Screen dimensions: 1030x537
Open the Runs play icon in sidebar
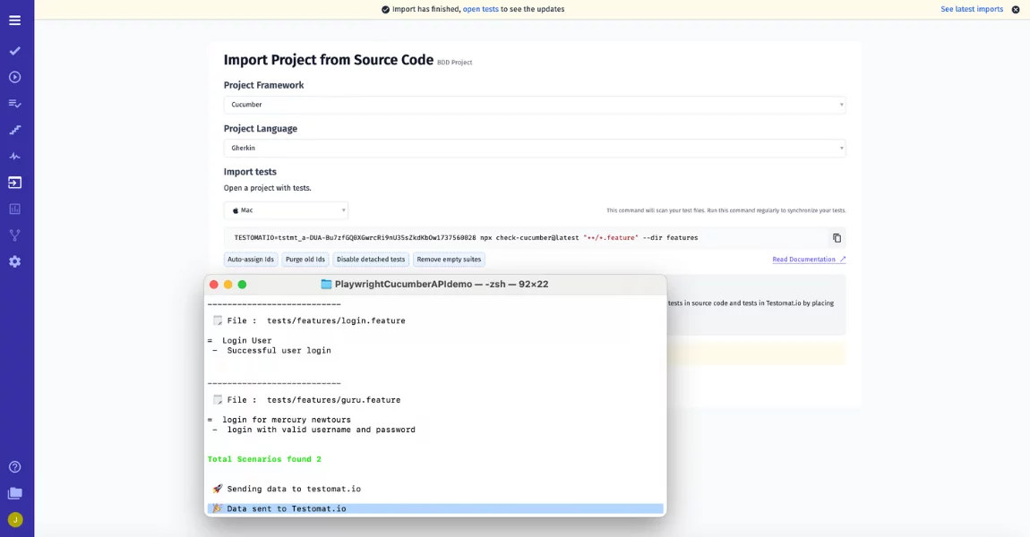point(15,77)
